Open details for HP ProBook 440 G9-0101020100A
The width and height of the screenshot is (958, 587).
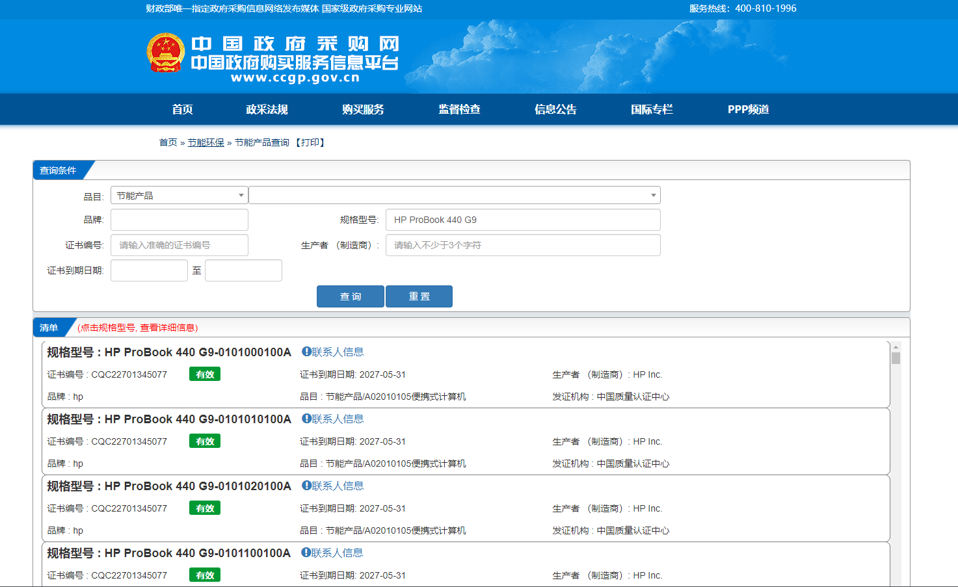tap(169, 486)
